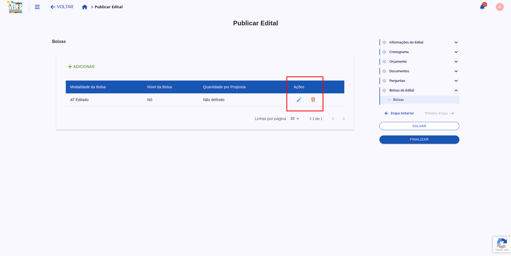Open the user profile avatar
511x256 pixels.
coord(500,7)
